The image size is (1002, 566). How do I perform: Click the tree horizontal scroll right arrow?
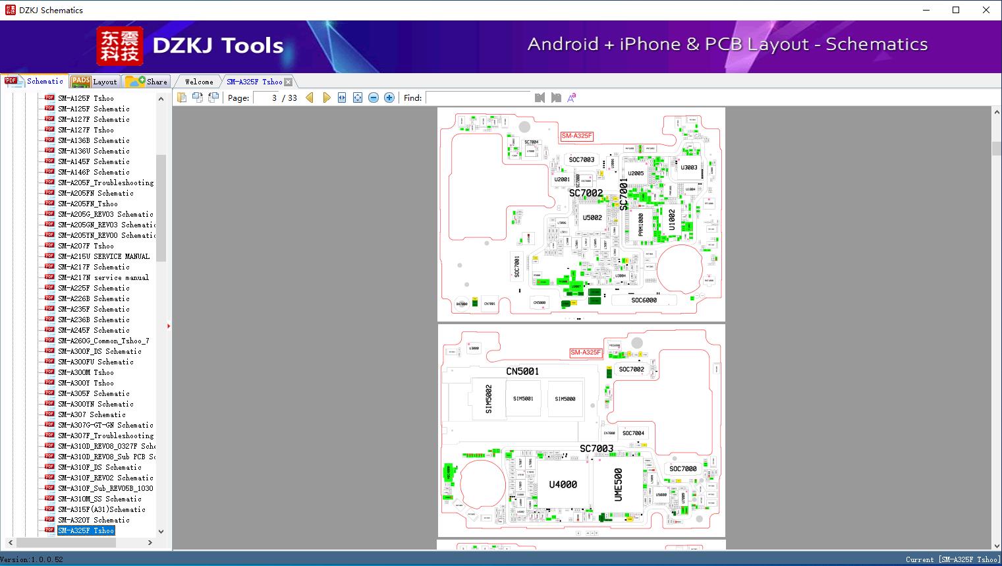tap(150, 542)
